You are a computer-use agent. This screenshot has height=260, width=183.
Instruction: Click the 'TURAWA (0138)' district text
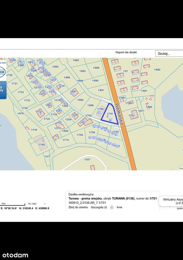123,199
